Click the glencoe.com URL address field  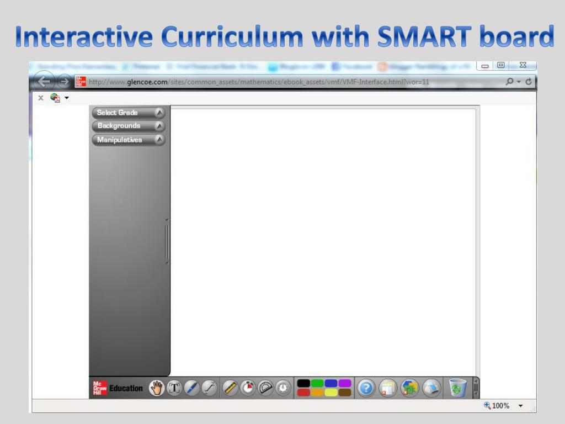point(259,82)
